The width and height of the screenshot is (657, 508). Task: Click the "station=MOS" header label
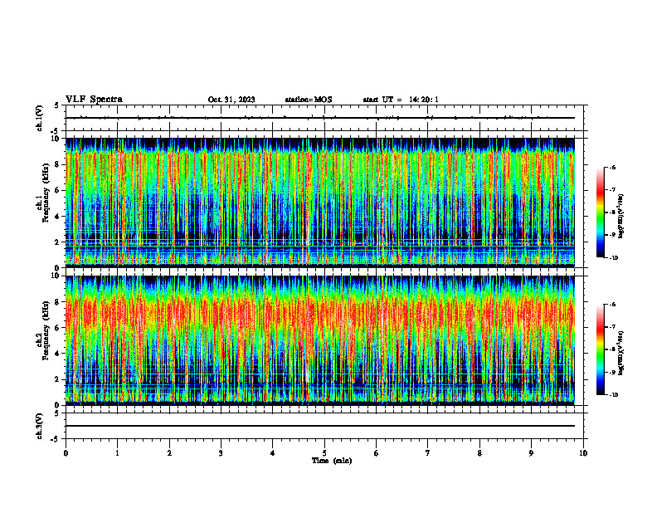309,100
